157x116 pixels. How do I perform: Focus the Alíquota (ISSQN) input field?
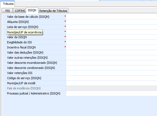[x=112, y=22]
